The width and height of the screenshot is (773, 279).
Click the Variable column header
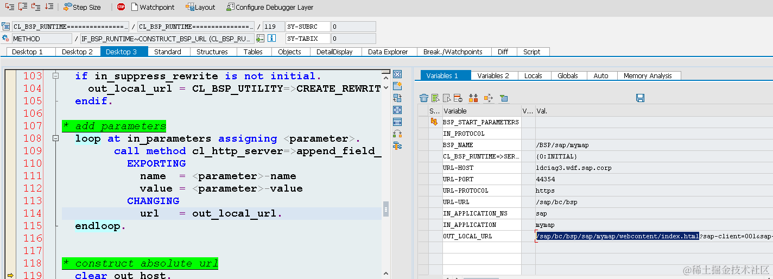pyautogui.click(x=482, y=111)
